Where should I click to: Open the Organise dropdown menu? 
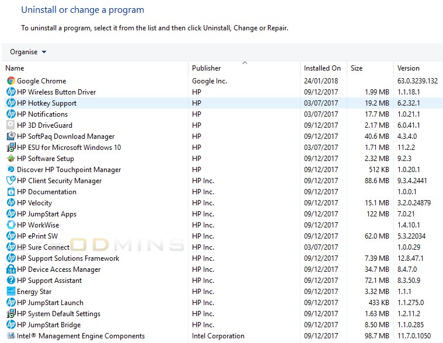[x=28, y=52]
